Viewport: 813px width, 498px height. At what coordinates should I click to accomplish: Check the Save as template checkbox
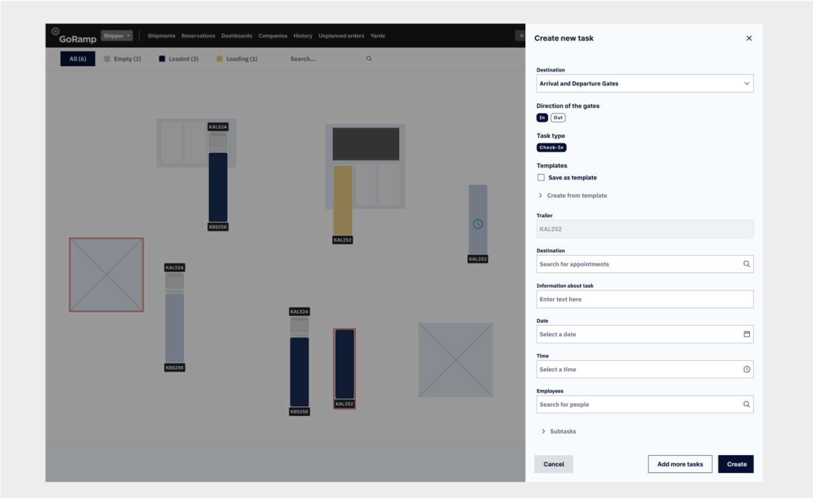pyautogui.click(x=541, y=178)
